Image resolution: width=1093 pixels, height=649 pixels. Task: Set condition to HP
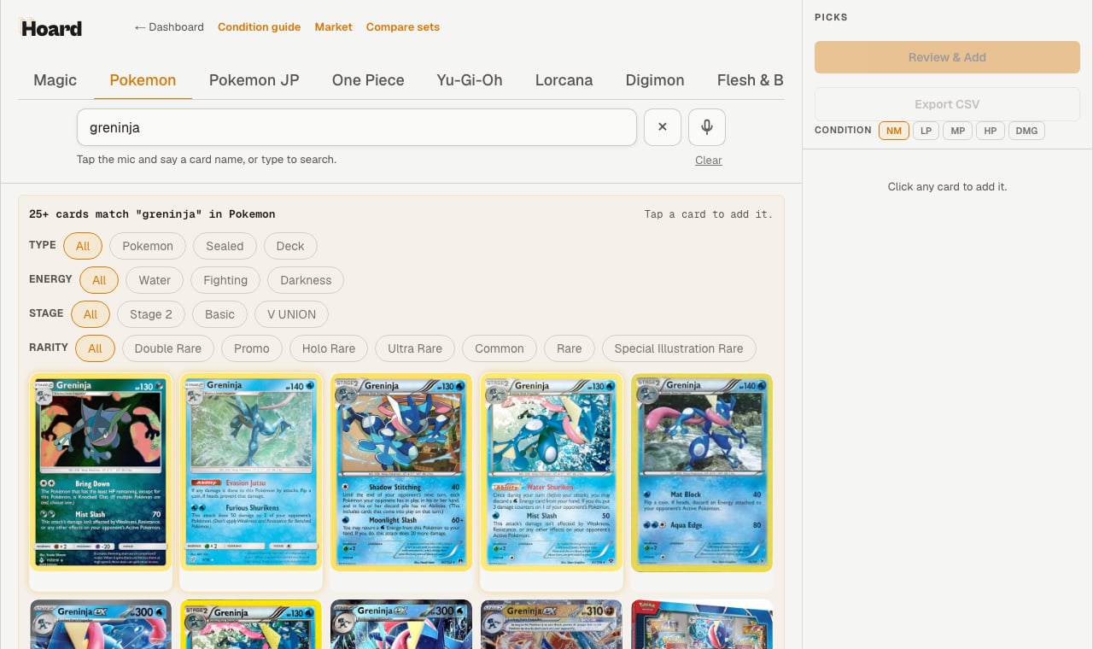(x=991, y=131)
